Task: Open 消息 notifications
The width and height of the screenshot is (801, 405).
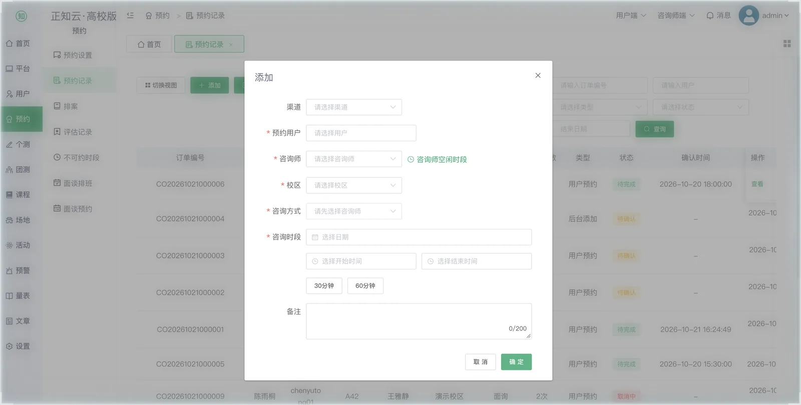Action: click(718, 16)
